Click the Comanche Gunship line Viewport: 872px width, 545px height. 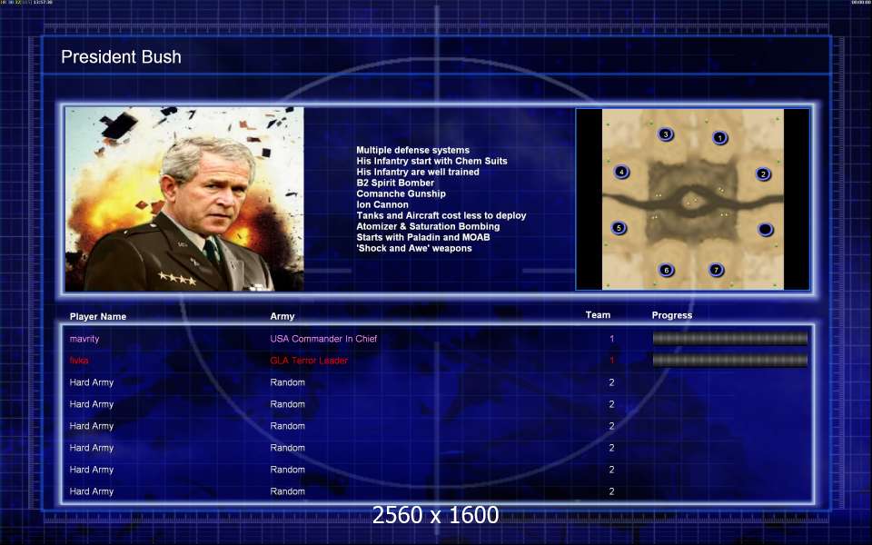[x=401, y=193]
